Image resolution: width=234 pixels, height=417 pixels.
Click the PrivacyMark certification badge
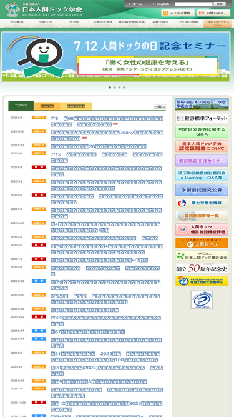202,299
